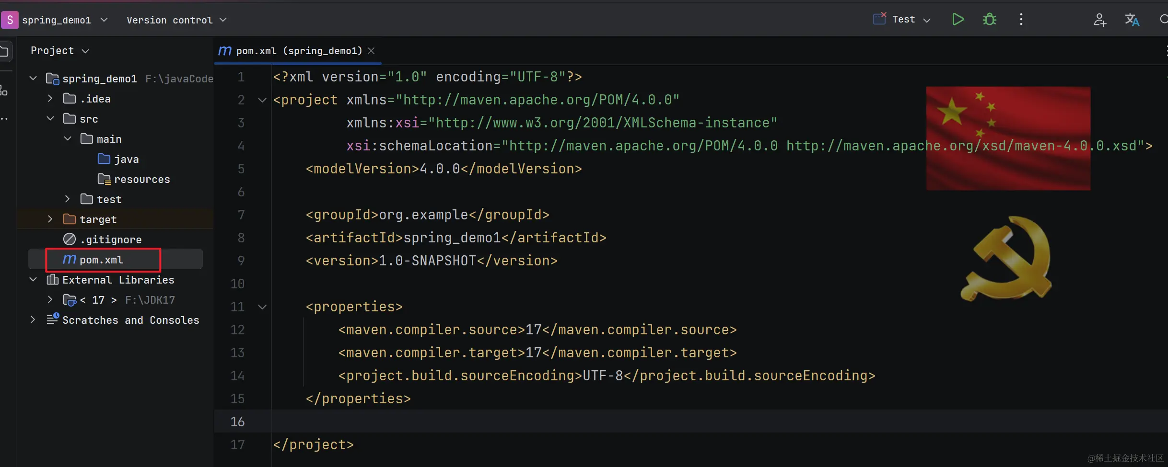Select the resources folder row
The height and width of the screenshot is (467, 1168).
(115, 179)
